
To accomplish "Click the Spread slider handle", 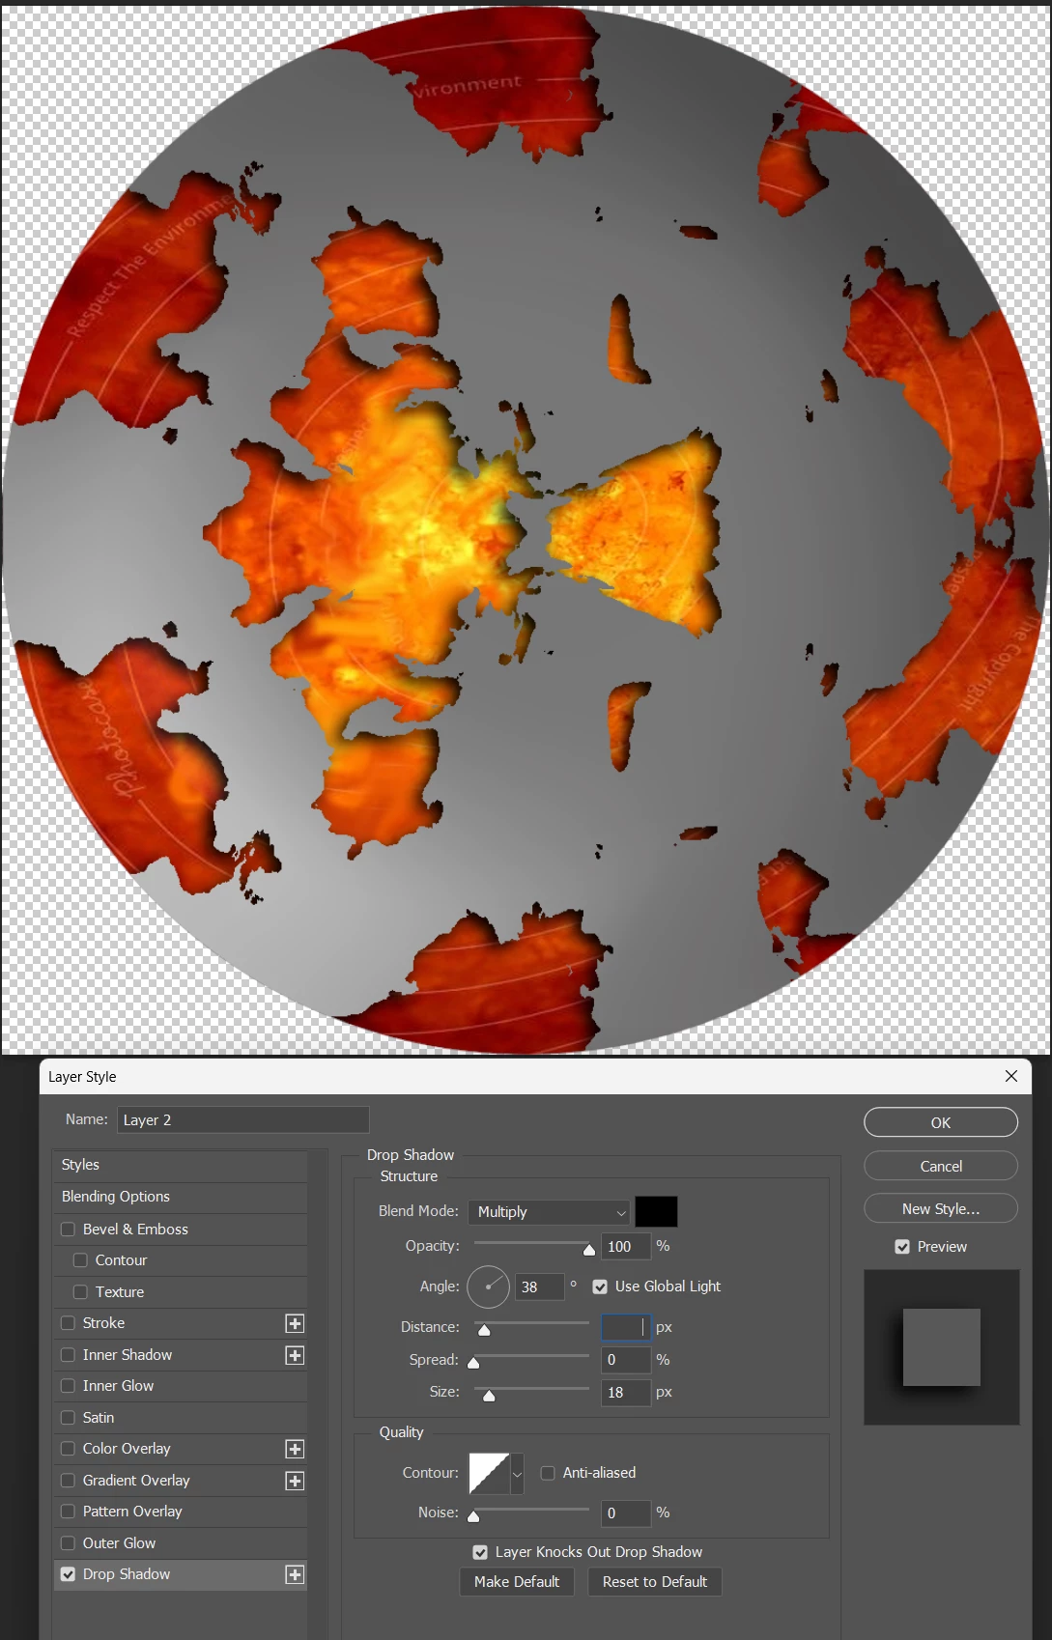I will 473,1363.
